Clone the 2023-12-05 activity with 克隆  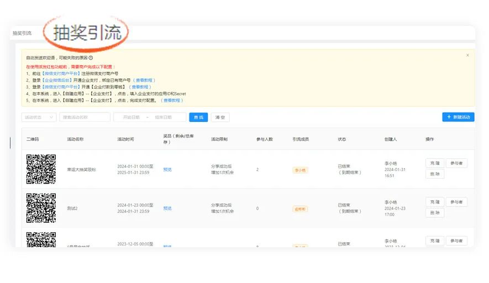(435, 241)
